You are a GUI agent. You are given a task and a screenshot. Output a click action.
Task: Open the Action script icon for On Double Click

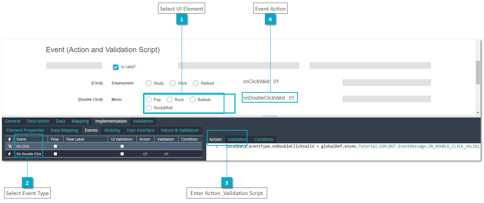(x=145, y=154)
